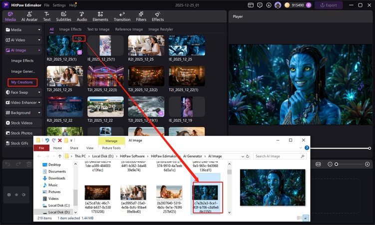Click the folder icon on first thumbnail
The height and width of the screenshot is (225, 375).
tap(79, 38)
